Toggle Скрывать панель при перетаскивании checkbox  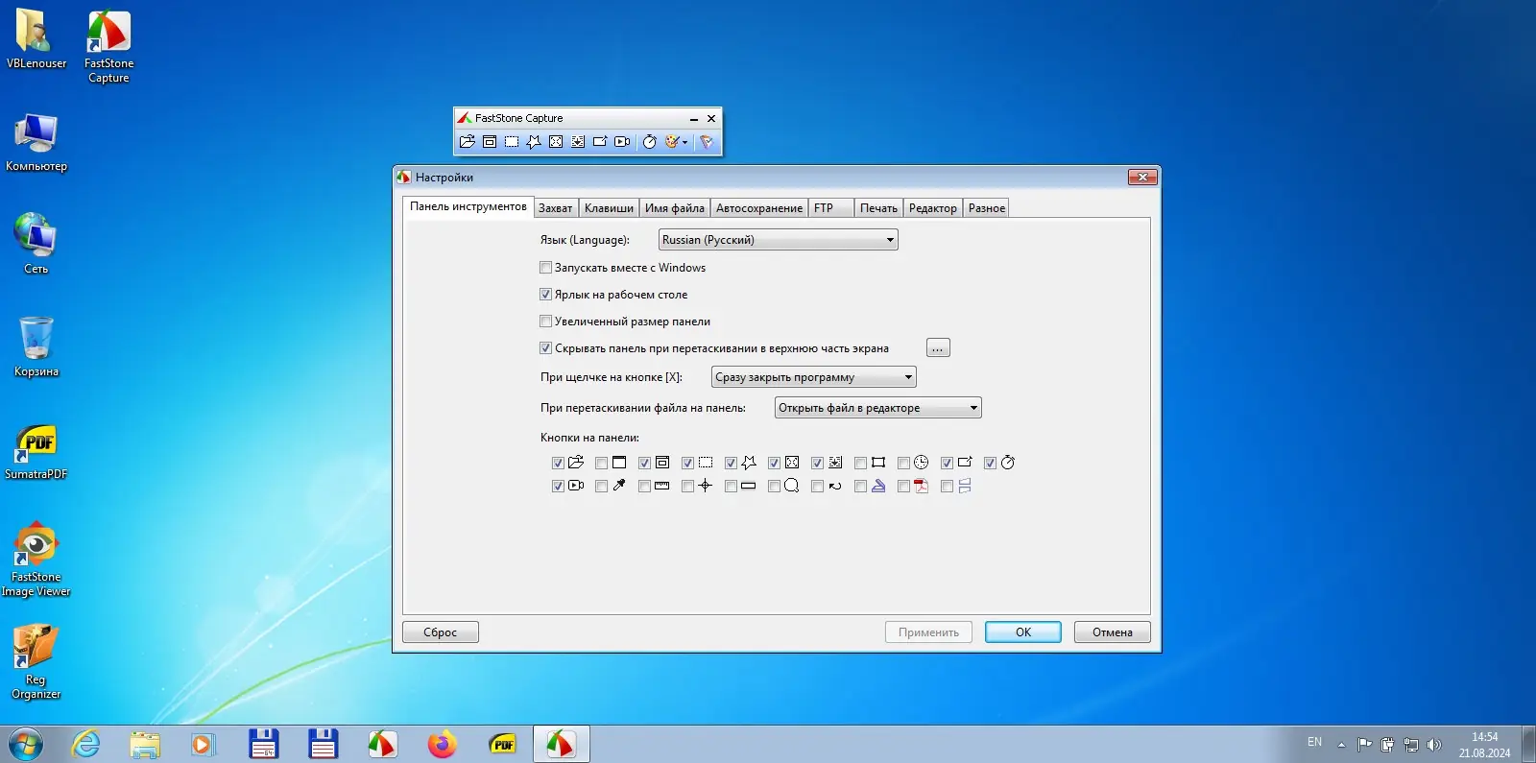click(x=545, y=348)
